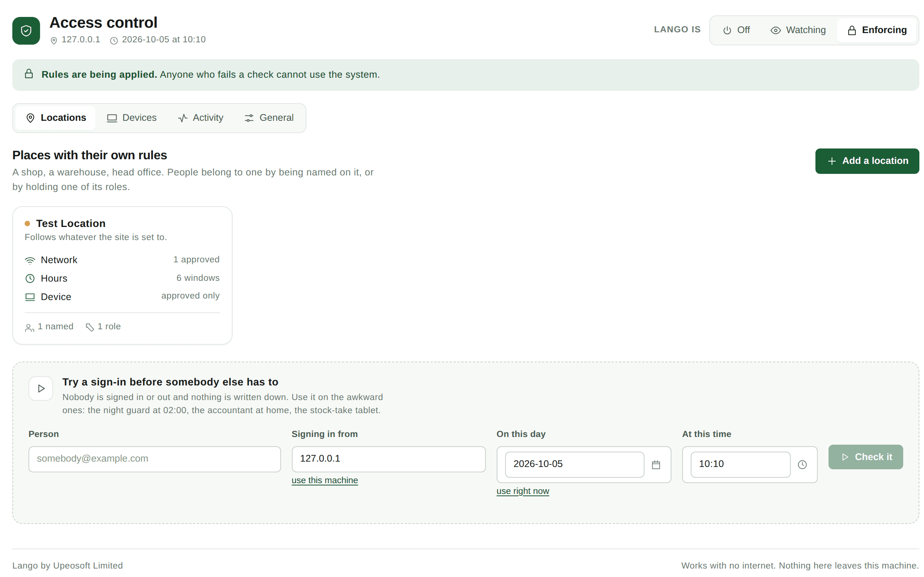Click the play icon beside sign-in test heading
The height and width of the screenshot is (577, 924).
tap(41, 389)
